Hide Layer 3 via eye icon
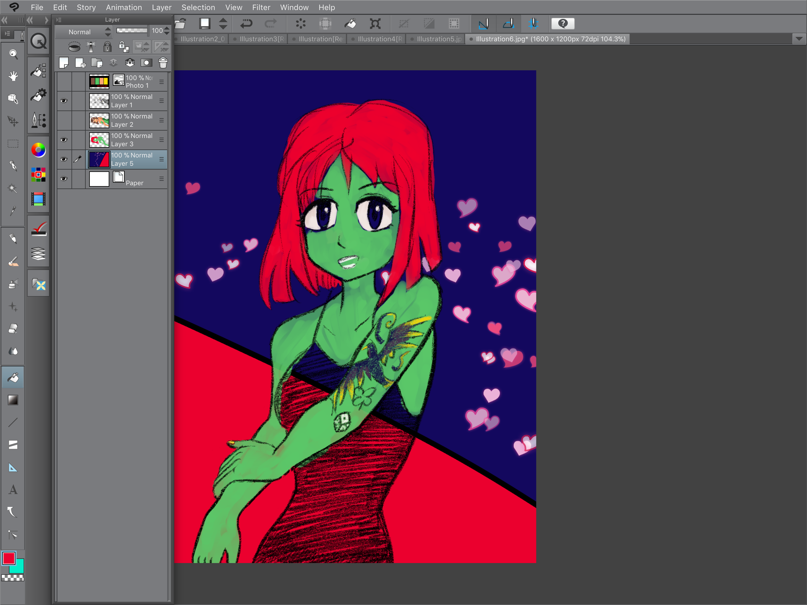Viewport: 807px width, 605px height. (64, 140)
